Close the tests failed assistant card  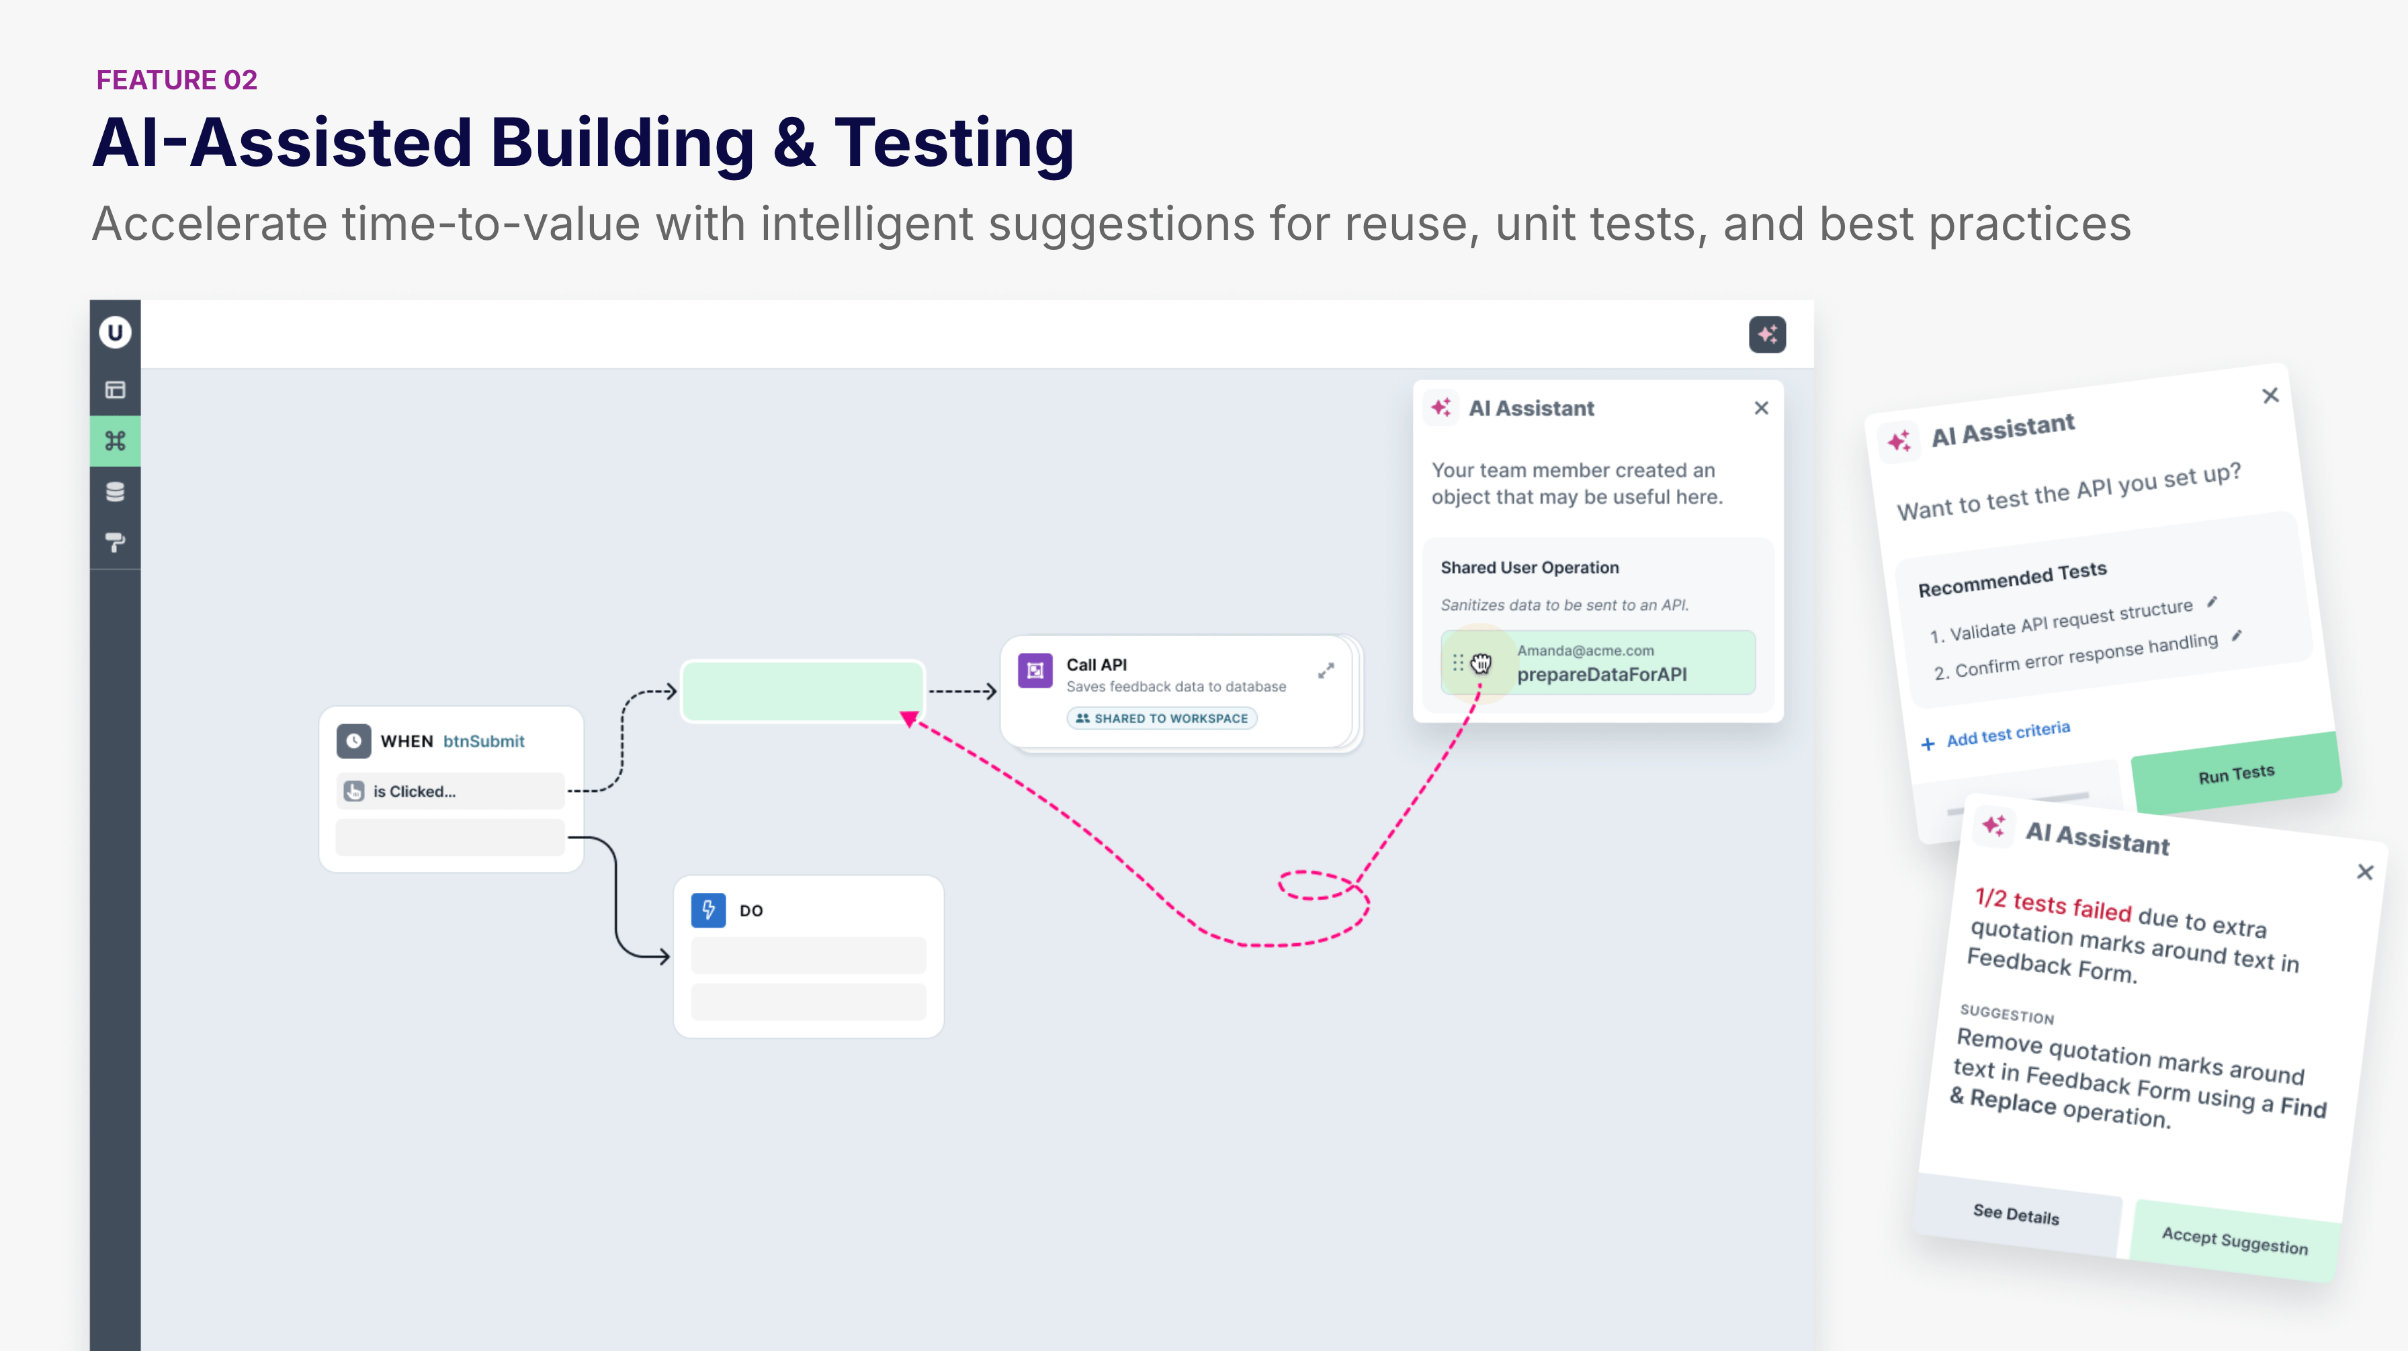coord(2365,872)
